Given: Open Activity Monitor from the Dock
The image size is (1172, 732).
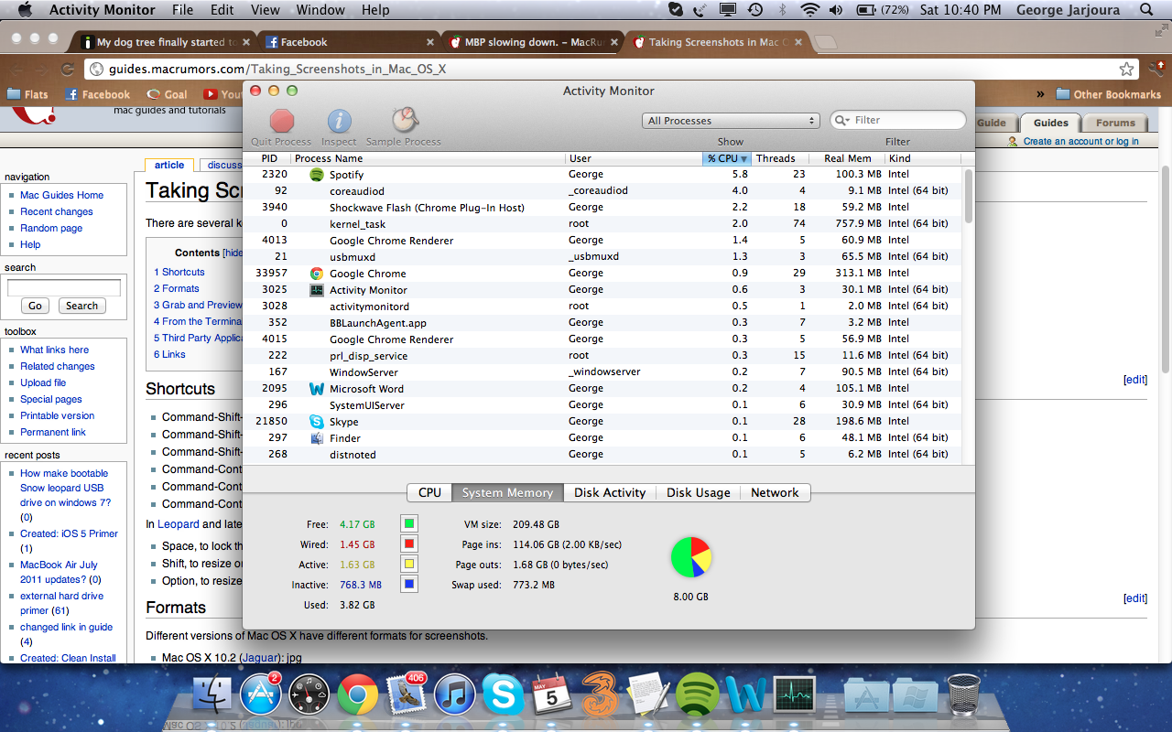Looking at the screenshot, I should coord(794,694).
